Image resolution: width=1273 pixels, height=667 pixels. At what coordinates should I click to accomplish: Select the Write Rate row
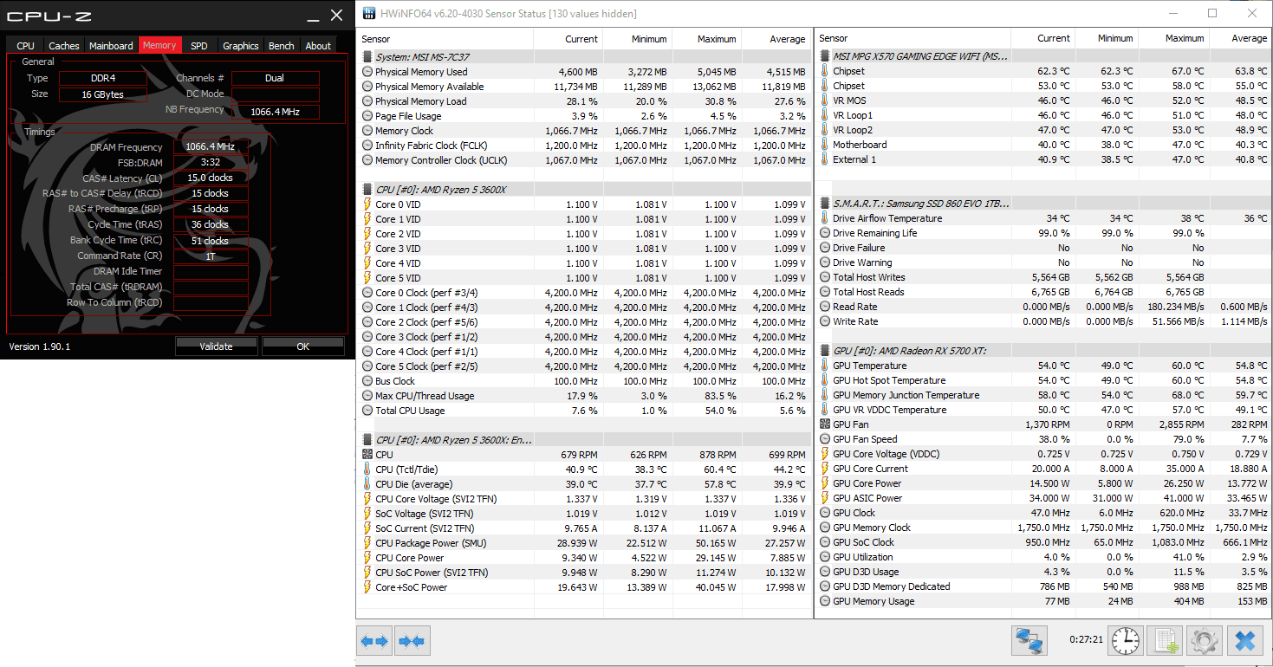pos(1042,321)
